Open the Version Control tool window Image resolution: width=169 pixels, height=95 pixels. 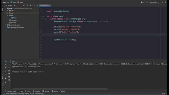pyautogui.click(x=11, y=91)
